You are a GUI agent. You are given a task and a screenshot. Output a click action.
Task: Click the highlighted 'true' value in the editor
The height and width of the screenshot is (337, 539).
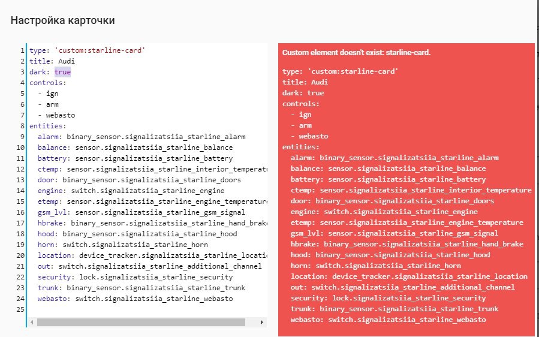[x=62, y=72]
